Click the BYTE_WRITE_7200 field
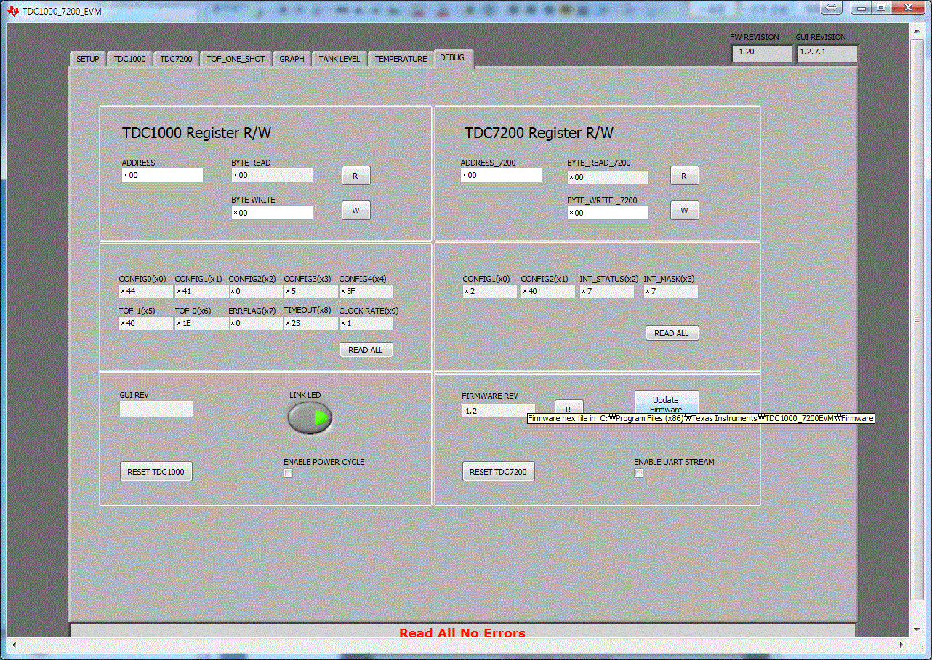 (x=608, y=213)
